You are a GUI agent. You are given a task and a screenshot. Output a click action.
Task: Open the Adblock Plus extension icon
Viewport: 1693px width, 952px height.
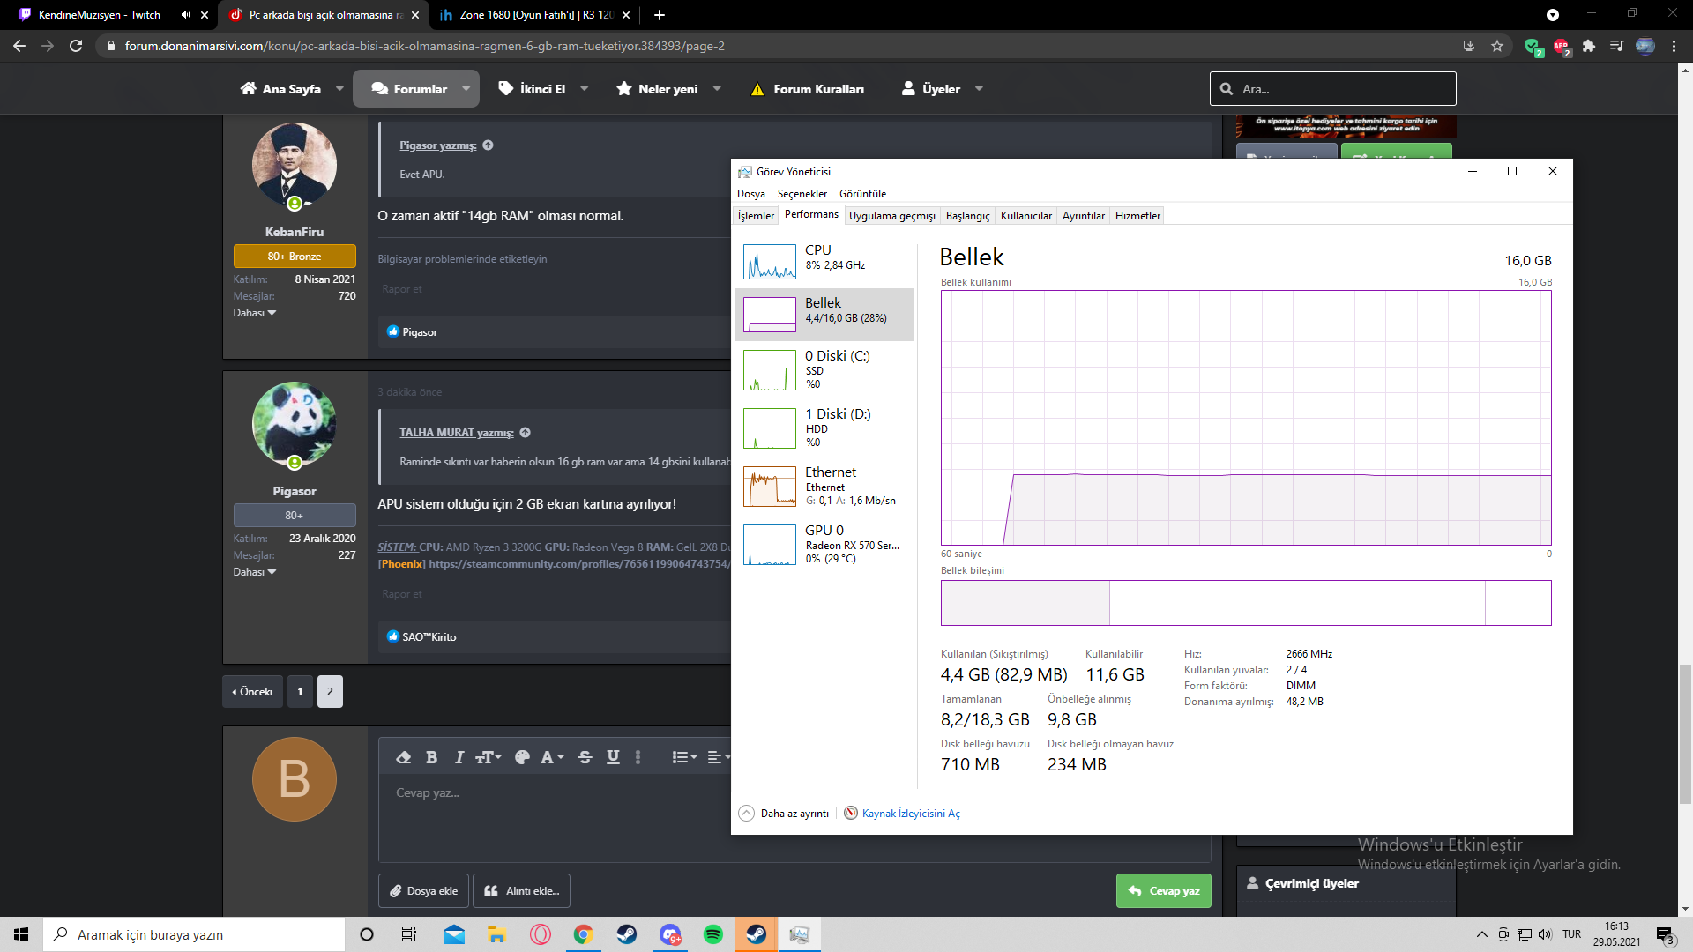[1561, 46]
